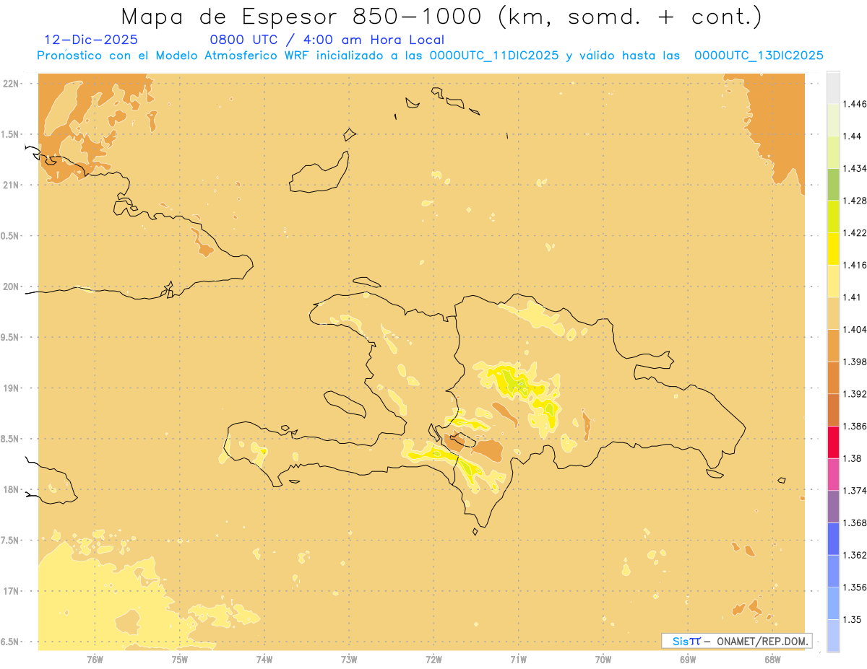867x669 pixels.
Task: Click the 20N latitude axis label
Action: coord(12,287)
